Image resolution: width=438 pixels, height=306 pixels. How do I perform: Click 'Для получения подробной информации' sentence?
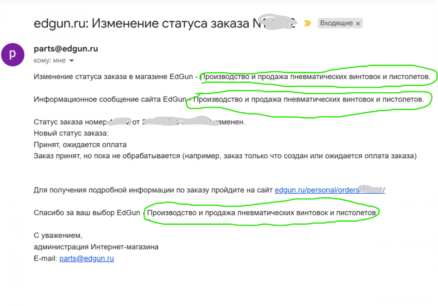(x=153, y=190)
